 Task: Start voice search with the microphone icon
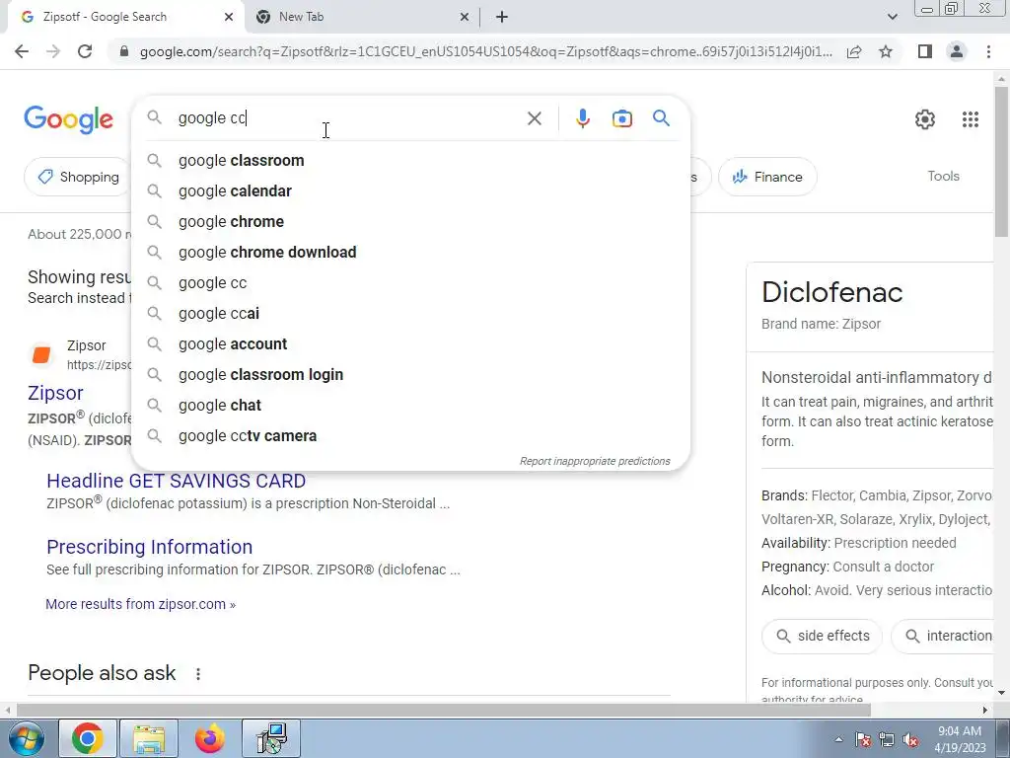coord(582,118)
